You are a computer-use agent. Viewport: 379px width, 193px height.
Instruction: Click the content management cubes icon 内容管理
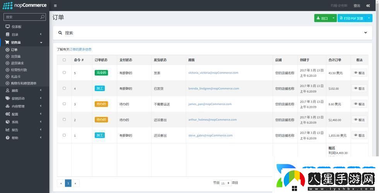[7, 106]
